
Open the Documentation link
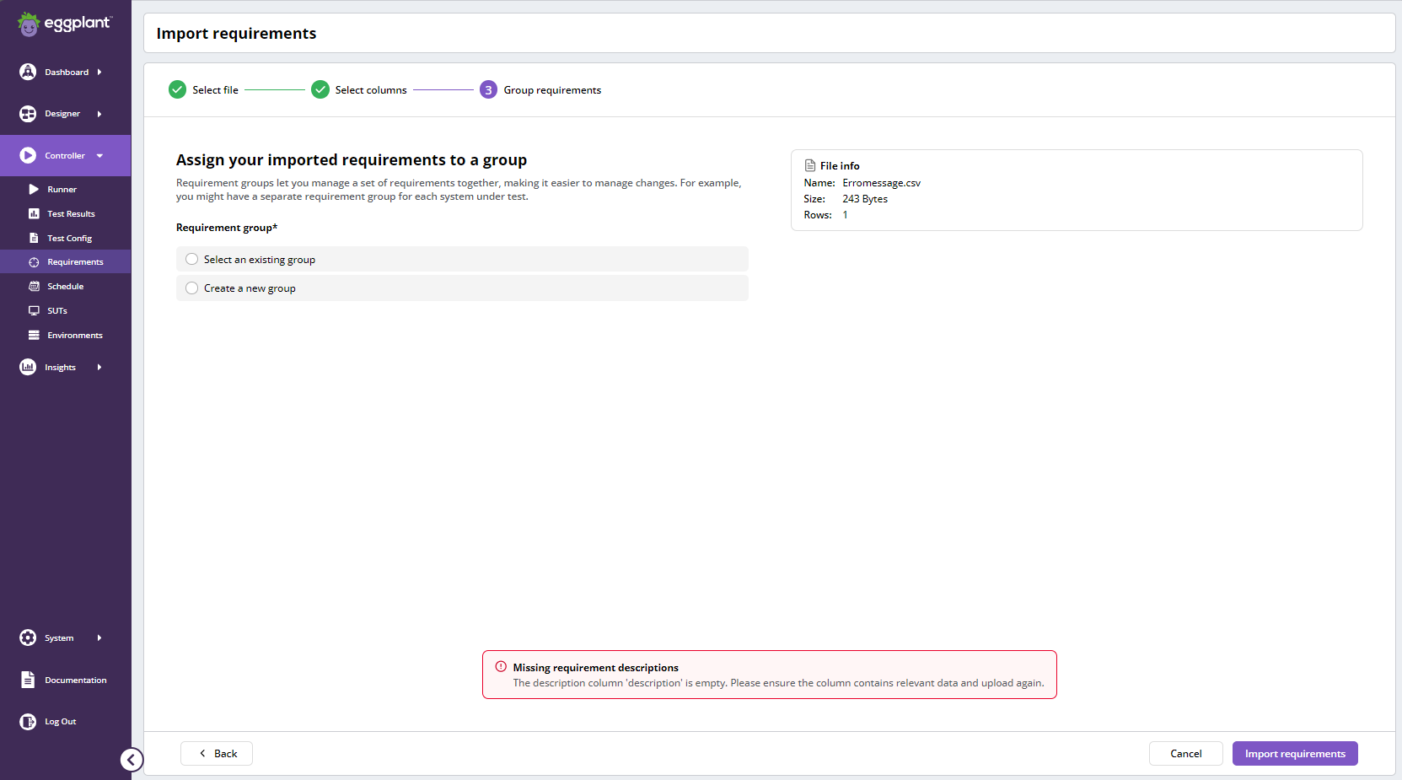[76, 680]
